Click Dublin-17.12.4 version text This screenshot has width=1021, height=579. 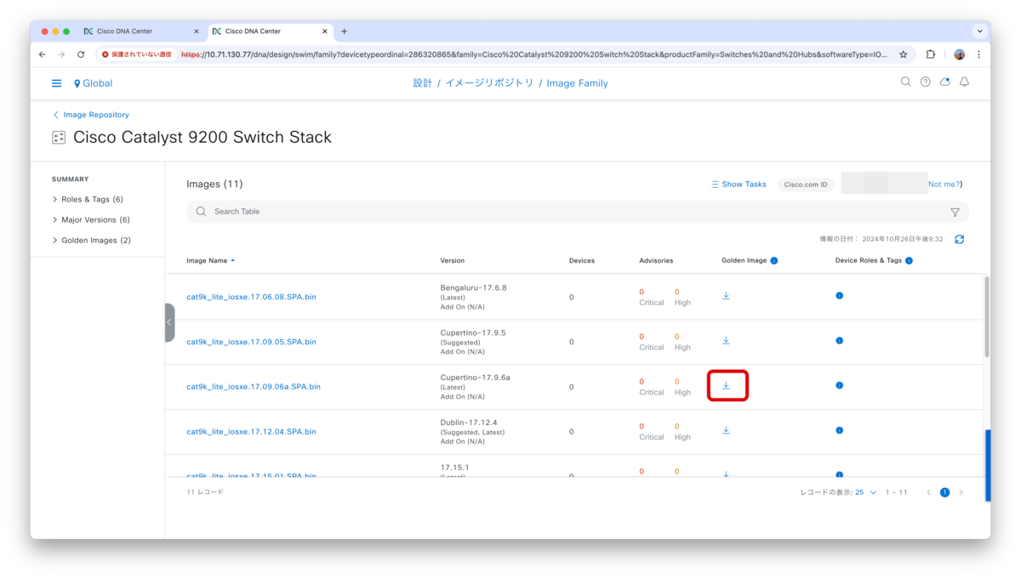tap(469, 423)
